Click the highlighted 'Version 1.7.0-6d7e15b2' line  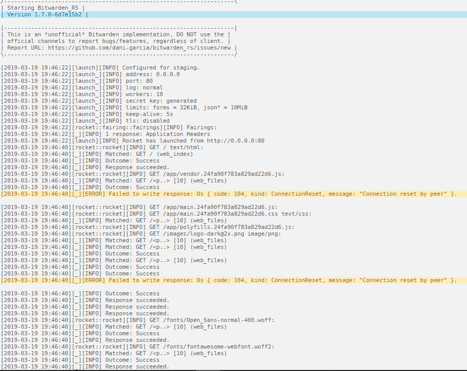pyautogui.click(x=233, y=15)
